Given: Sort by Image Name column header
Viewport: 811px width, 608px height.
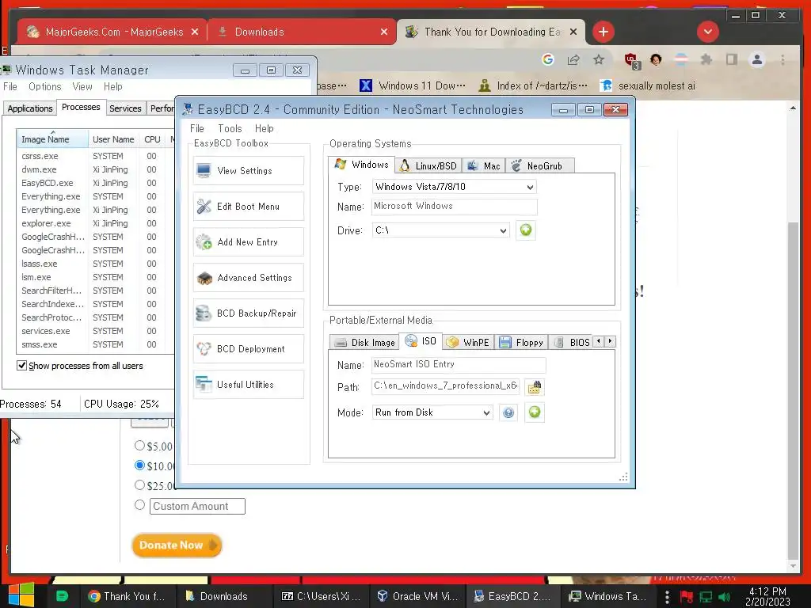Looking at the screenshot, I should pyautogui.click(x=52, y=139).
